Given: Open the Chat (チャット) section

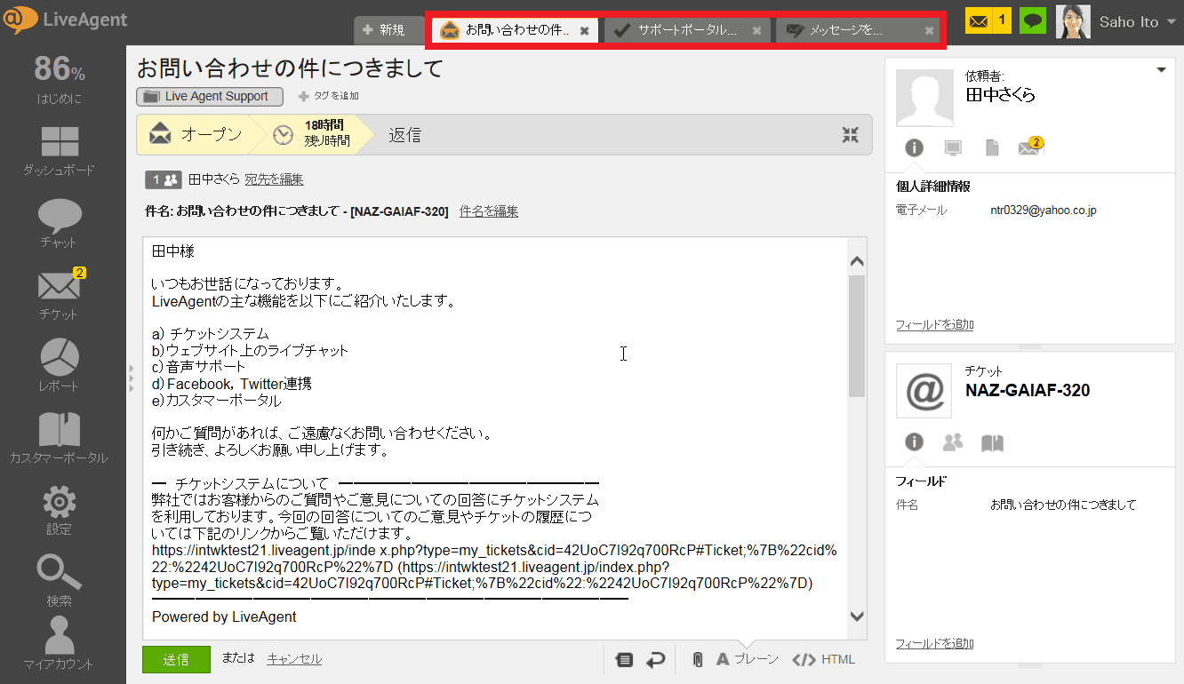Looking at the screenshot, I should tap(60, 223).
